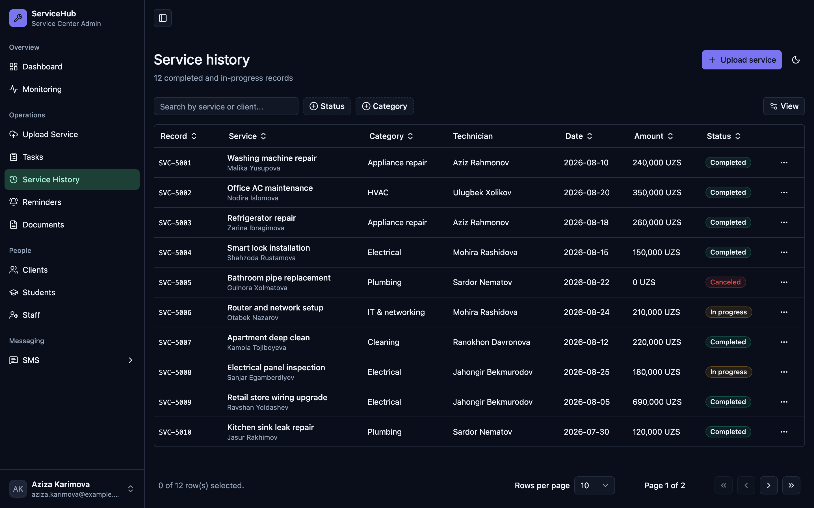Go to the previous page
The height and width of the screenshot is (508, 814).
[x=746, y=485]
